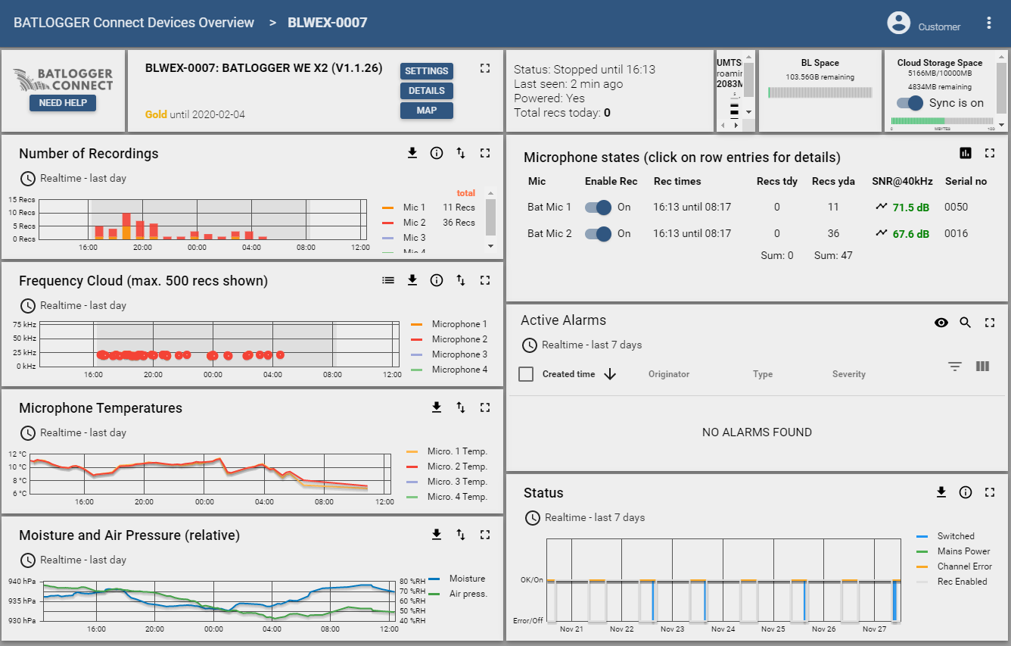Download Frequency Cloud data
The image size is (1011, 646).
pyautogui.click(x=412, y=280)
